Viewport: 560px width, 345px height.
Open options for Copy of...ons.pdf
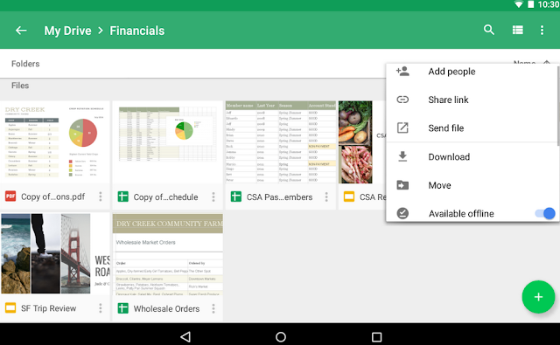point(101,197)
